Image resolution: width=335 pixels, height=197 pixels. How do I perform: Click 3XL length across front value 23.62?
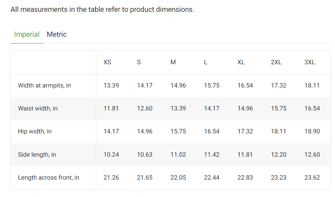coord(312,178)
